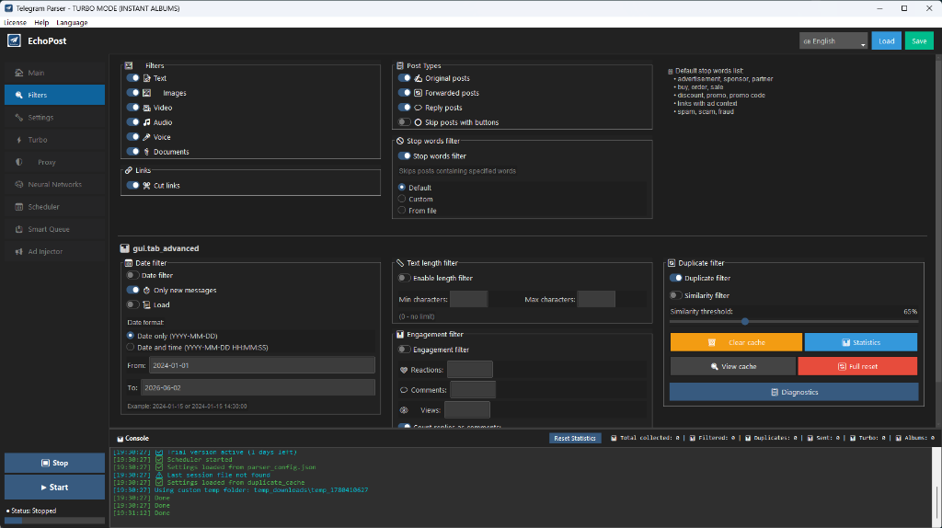
Task: Click the Stop words filter header icon
Action: coord(400,141)
